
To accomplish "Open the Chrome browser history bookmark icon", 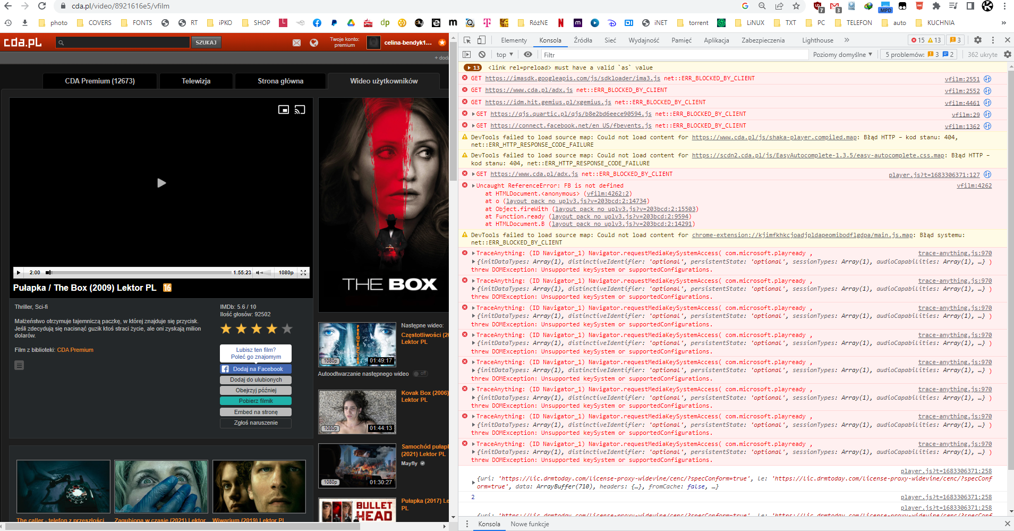I will tap(8, 23).
